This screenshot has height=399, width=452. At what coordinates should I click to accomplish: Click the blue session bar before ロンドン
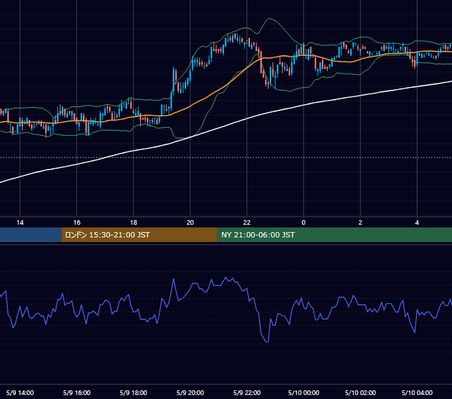pyautogui.click(x=31, y=235)
